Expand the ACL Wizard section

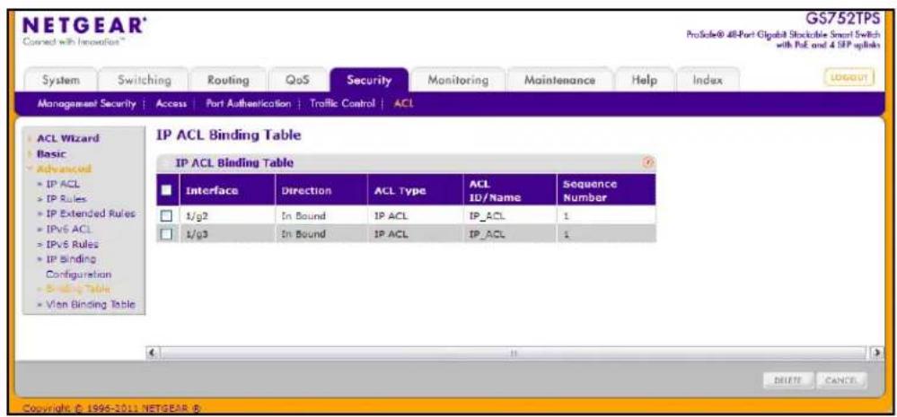pos(68,138)
